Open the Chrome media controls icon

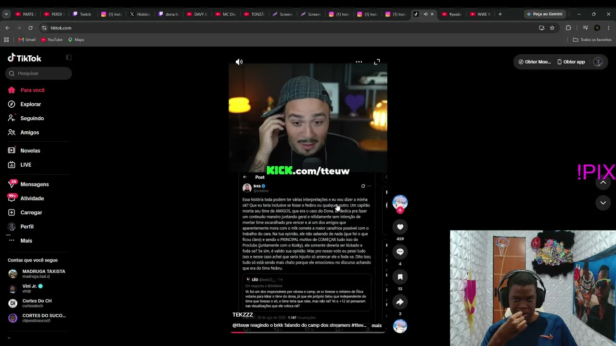click(x=585, y=28)
